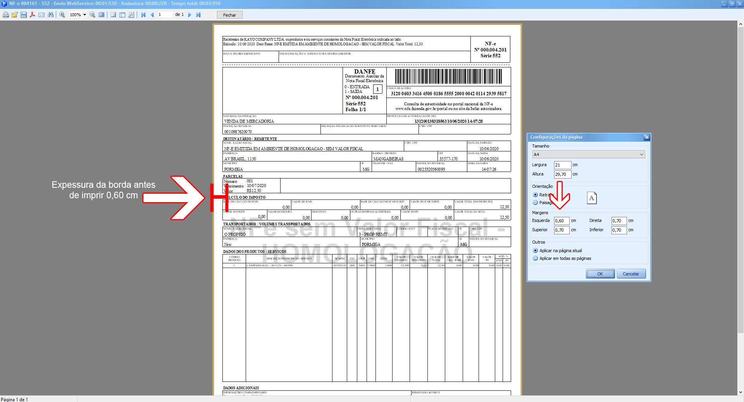Expand the Tamanho A4 paper size dropdown
Viewport: 744px width, 402px height.
pyautogui.click(x=588, y=155)
